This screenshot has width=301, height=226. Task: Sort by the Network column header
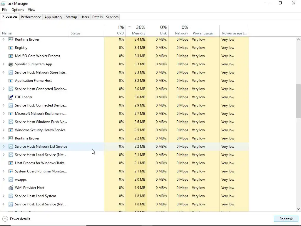(x=180, y=31)
